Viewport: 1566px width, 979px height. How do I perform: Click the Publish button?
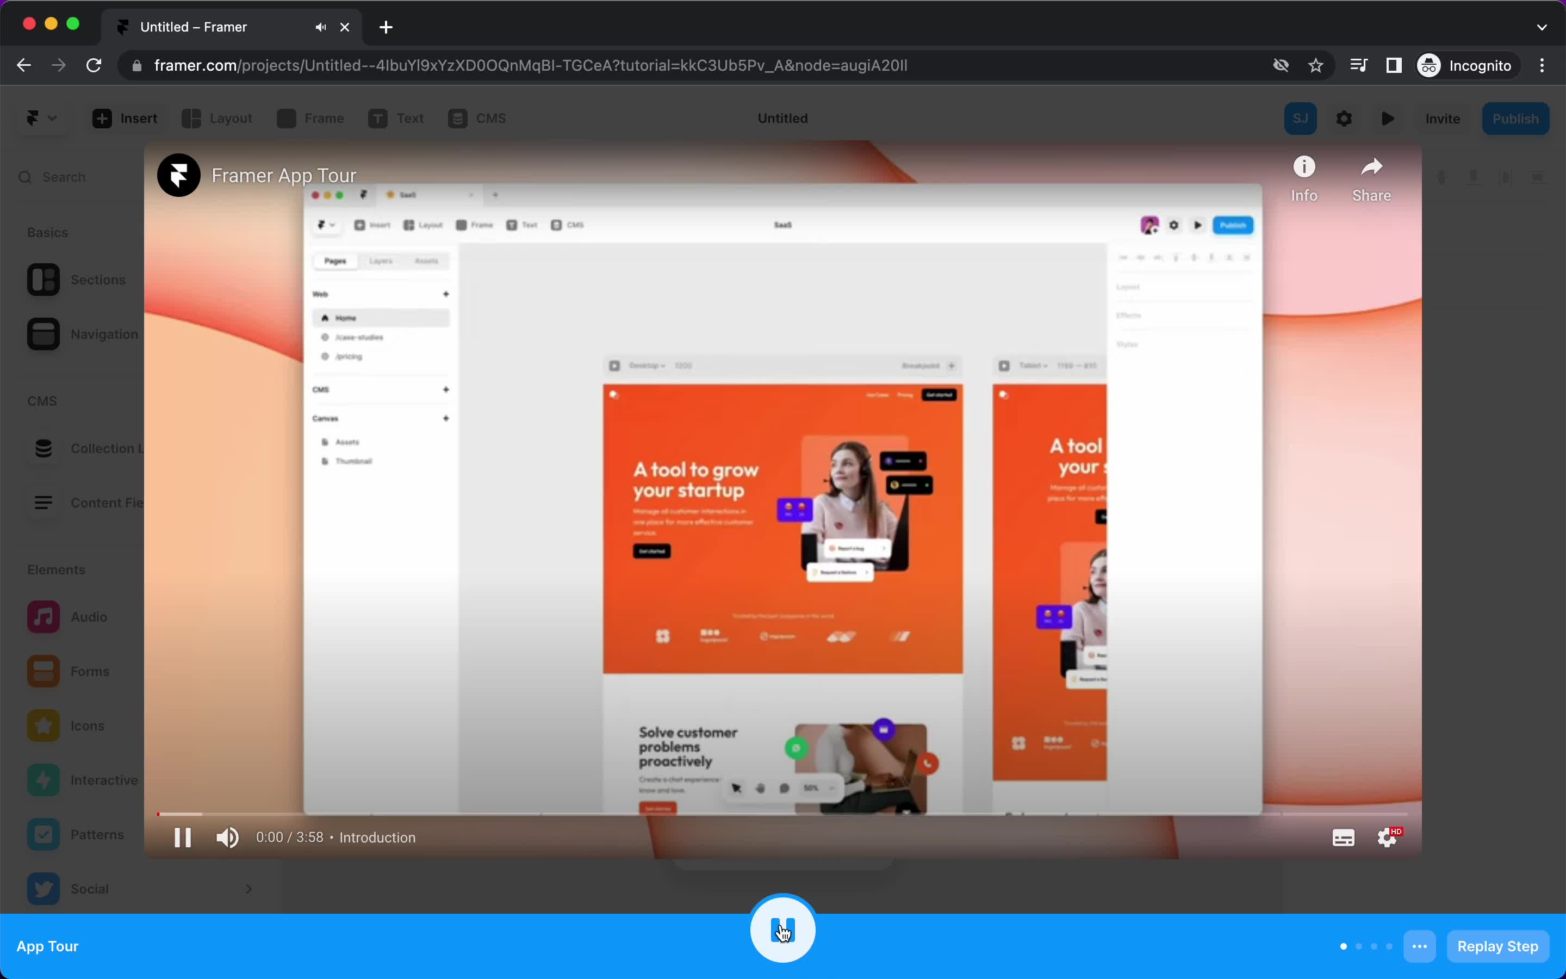[1514, 119]
